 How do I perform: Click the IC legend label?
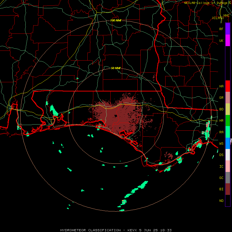click(x=221, y=167)
